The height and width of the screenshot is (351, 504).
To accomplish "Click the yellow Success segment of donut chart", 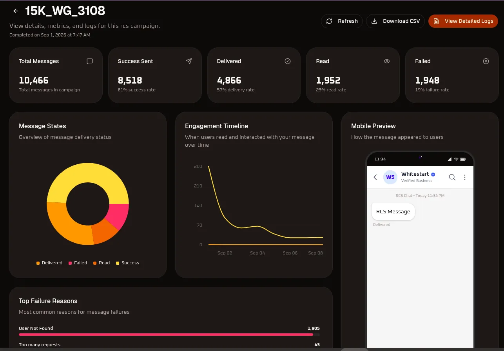I will point(88,173).
